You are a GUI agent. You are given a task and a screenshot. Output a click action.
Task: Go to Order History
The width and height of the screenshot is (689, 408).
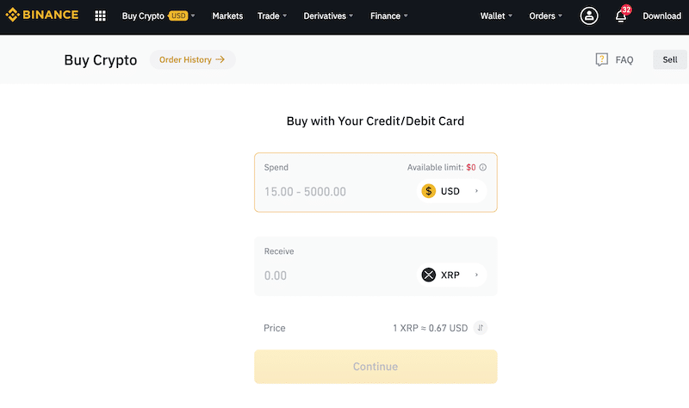coord(192,59)
